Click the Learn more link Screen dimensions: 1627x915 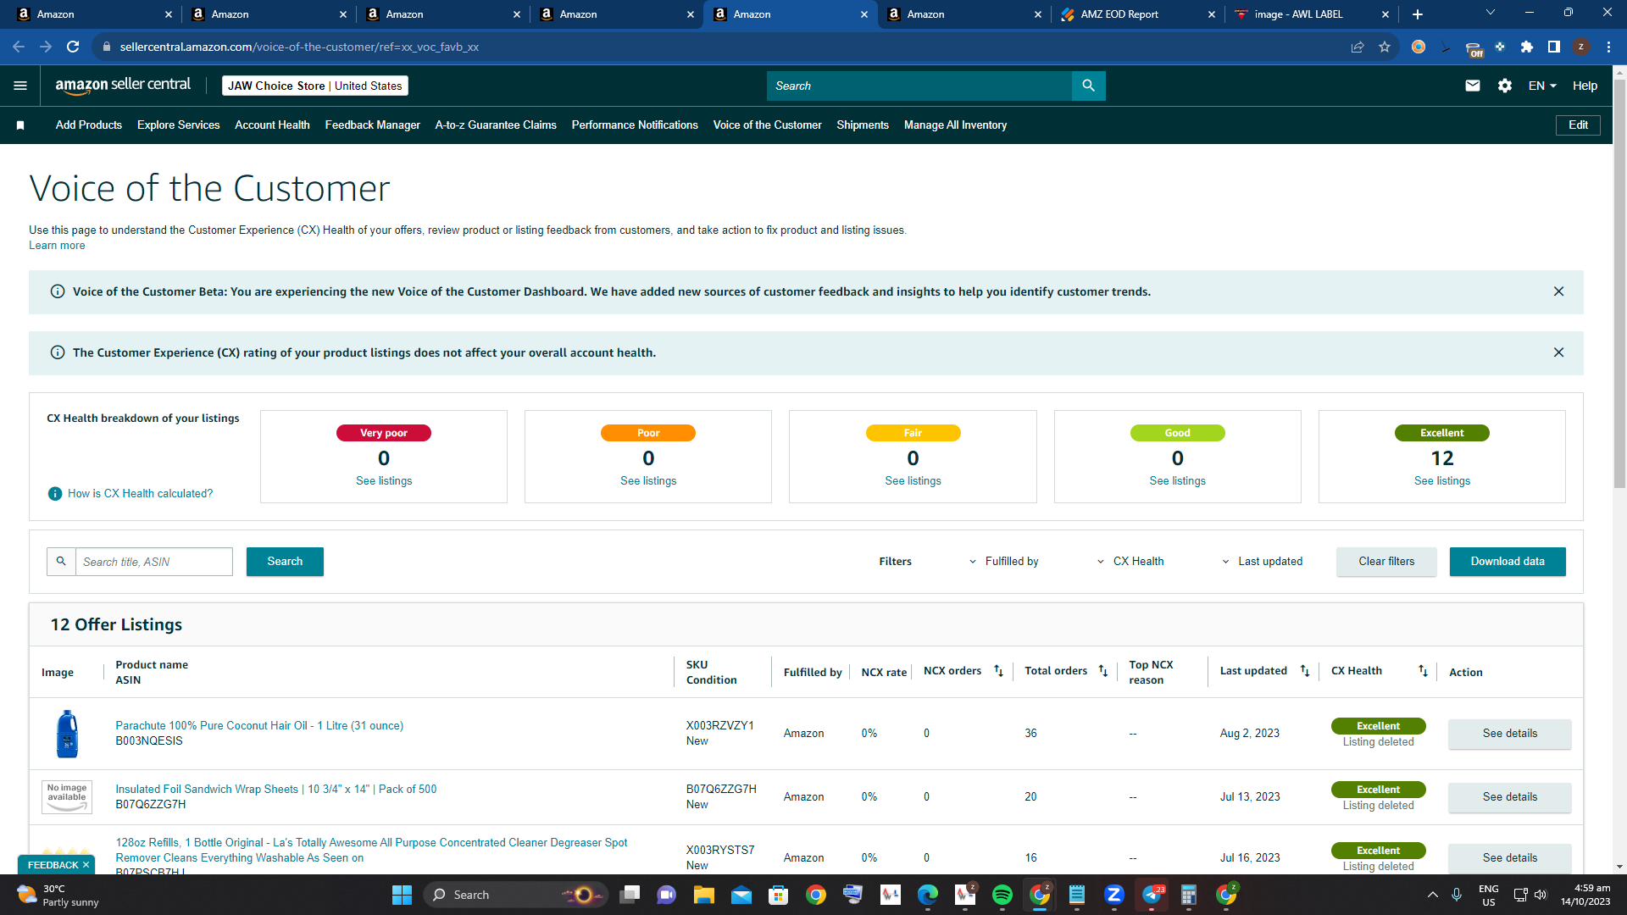point(57,246)
